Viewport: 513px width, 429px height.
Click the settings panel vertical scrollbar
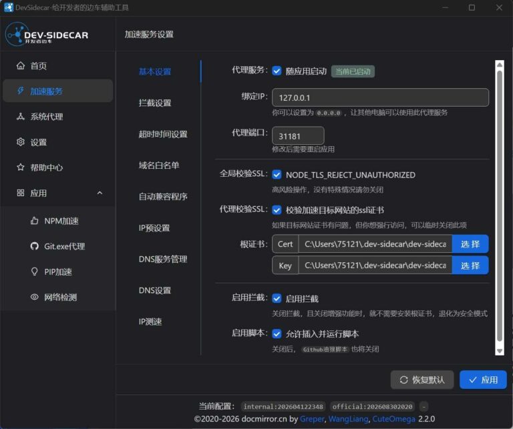[x=499, y=206]
